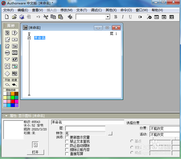Select the Digital Movie icon in palette
The image size is (181, 159).
tap(15, 53)
